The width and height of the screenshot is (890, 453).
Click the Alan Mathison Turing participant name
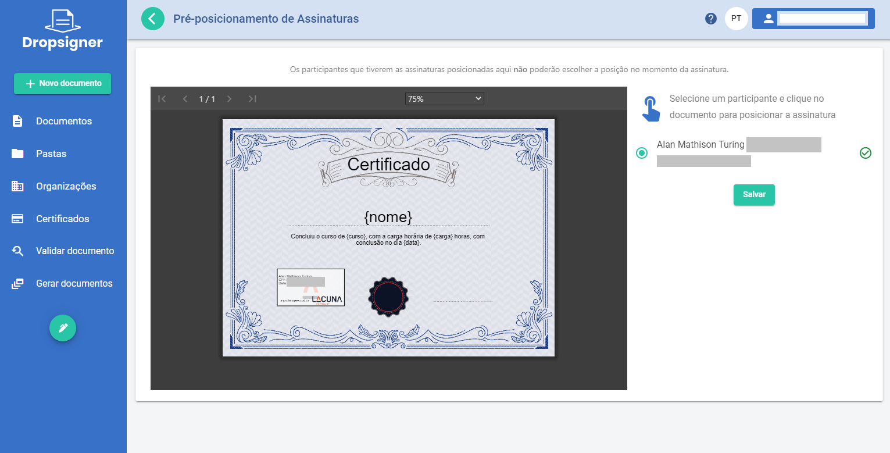(700, 145)
